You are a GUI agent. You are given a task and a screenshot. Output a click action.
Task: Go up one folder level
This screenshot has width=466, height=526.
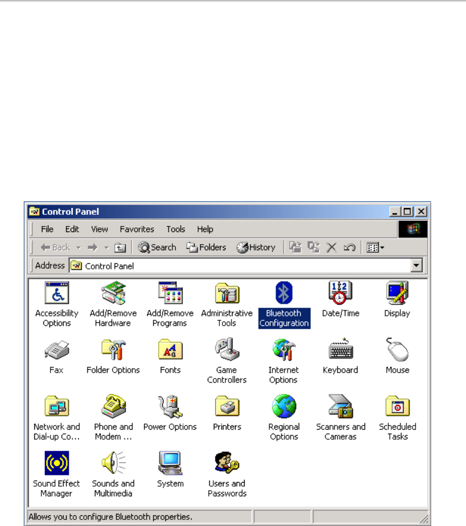pos(120,248)
